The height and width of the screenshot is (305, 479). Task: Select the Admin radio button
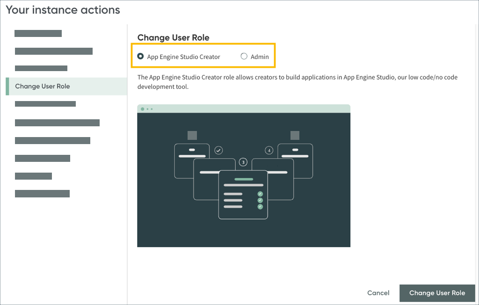(244, 56)
